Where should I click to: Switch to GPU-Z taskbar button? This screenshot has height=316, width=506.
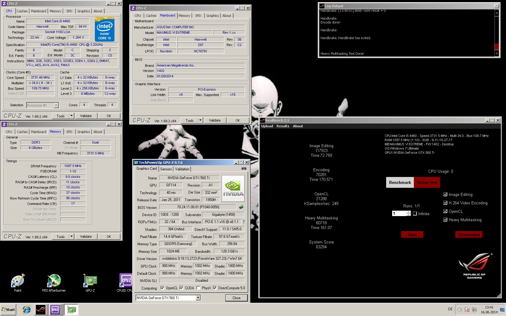[x=71, y=309]
